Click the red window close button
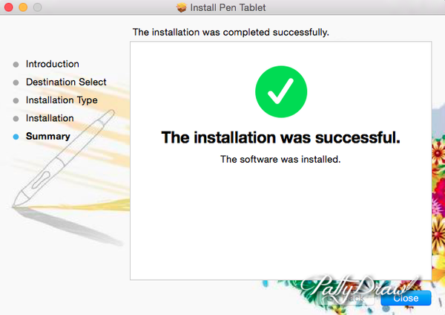This screenshot has width=445, height=315. pyautogui.click(x=8, y=7)
